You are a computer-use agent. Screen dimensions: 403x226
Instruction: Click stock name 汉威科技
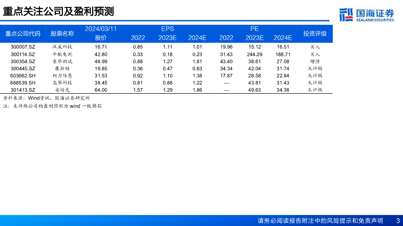62,47
